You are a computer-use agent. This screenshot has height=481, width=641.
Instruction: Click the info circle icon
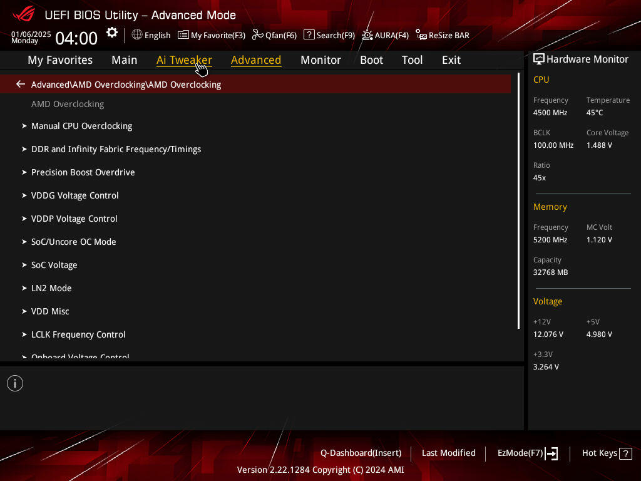point(15,383)
